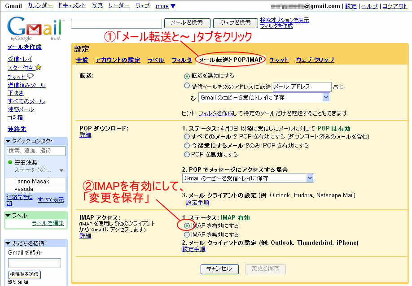Image resolution: width=412 pixels, height=286 pixels.
Task: Open 設定手順 link in the IMAP section
Action: 194,249
